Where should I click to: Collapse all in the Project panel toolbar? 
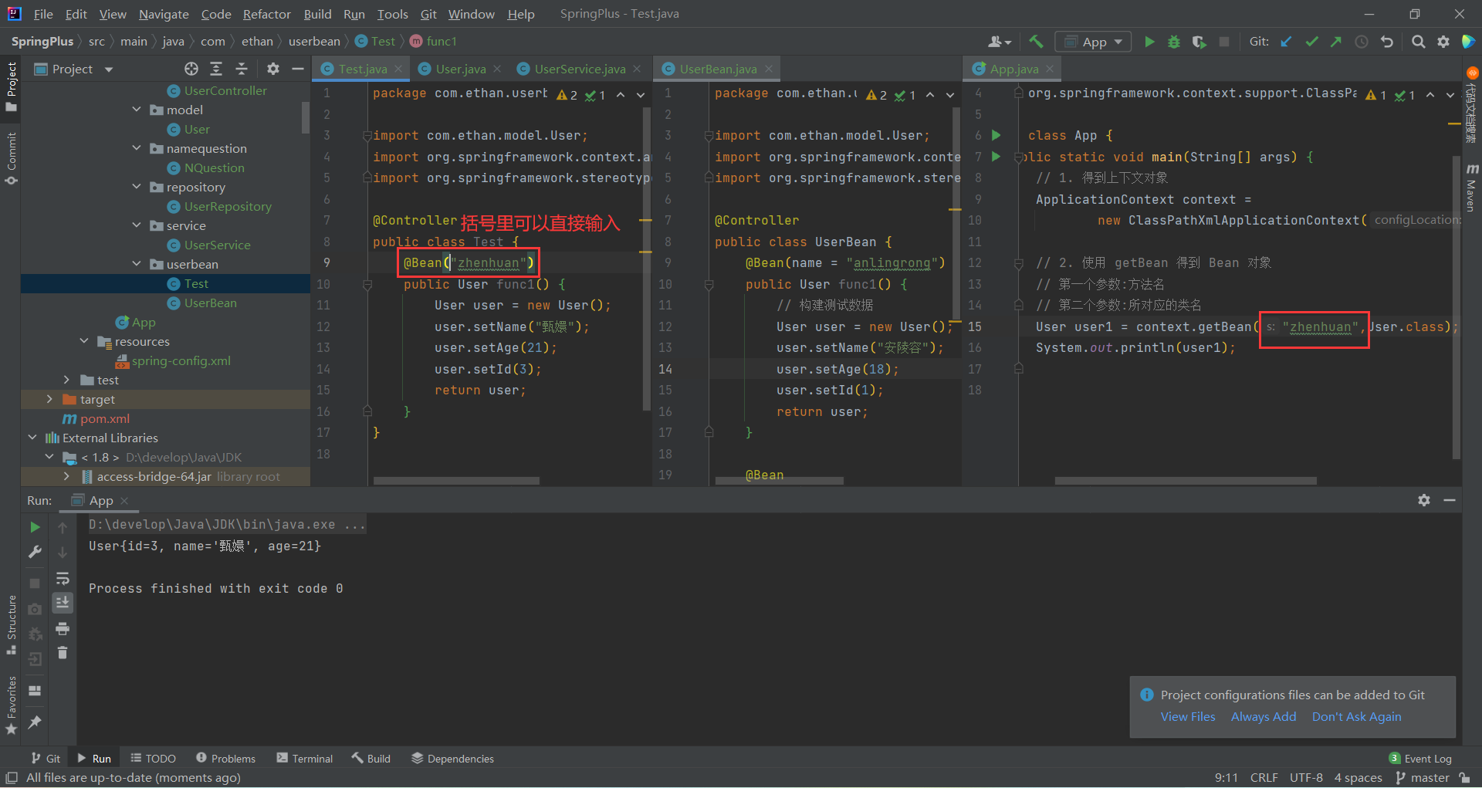(x=242, y=69)
